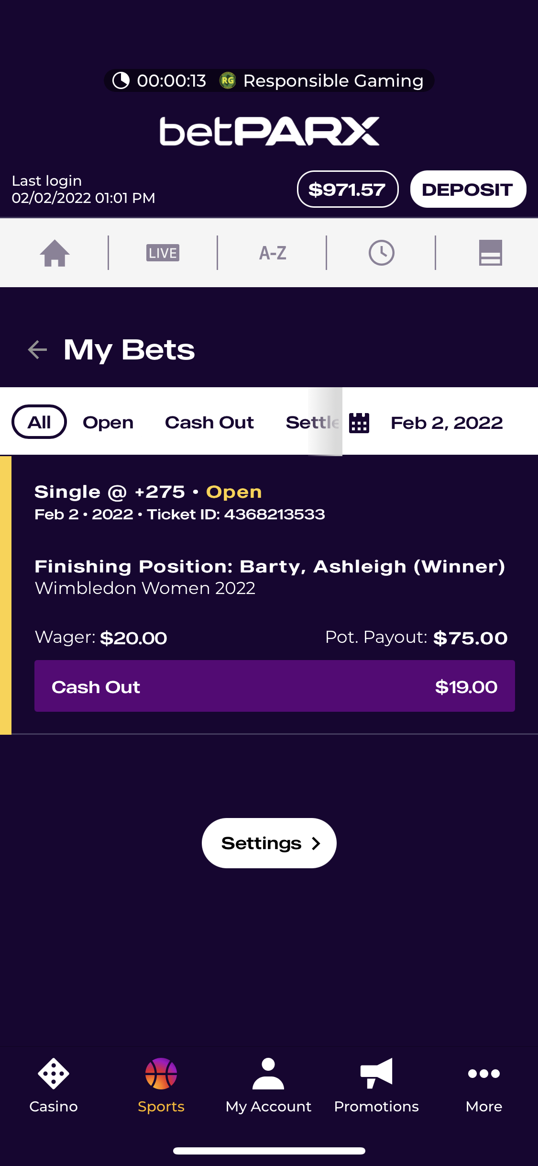Switch to the Open bets filter
The width and height of the screenshot is (538, 1166).
pos(108,423)
